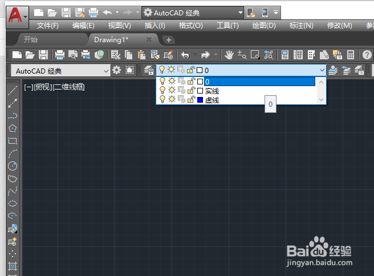Switch to the Drawing1* tab
374x276 pixels.
click(x=111, y=39)
